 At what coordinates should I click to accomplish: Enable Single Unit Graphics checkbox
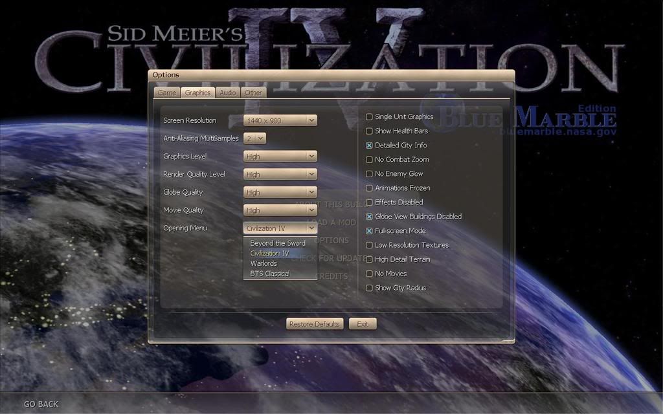pyautogui.click(x=369, y=116)
